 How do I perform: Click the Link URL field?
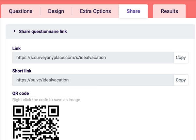[x=93, y=58]
